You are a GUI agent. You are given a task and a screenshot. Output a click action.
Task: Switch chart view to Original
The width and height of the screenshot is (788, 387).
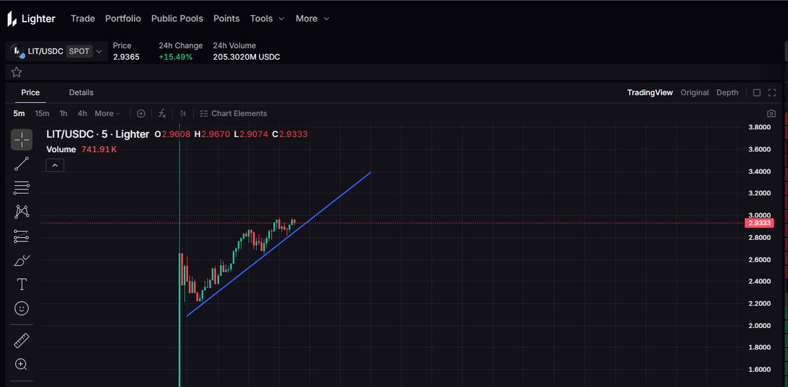pyautogui.click(x=695, y=92)
